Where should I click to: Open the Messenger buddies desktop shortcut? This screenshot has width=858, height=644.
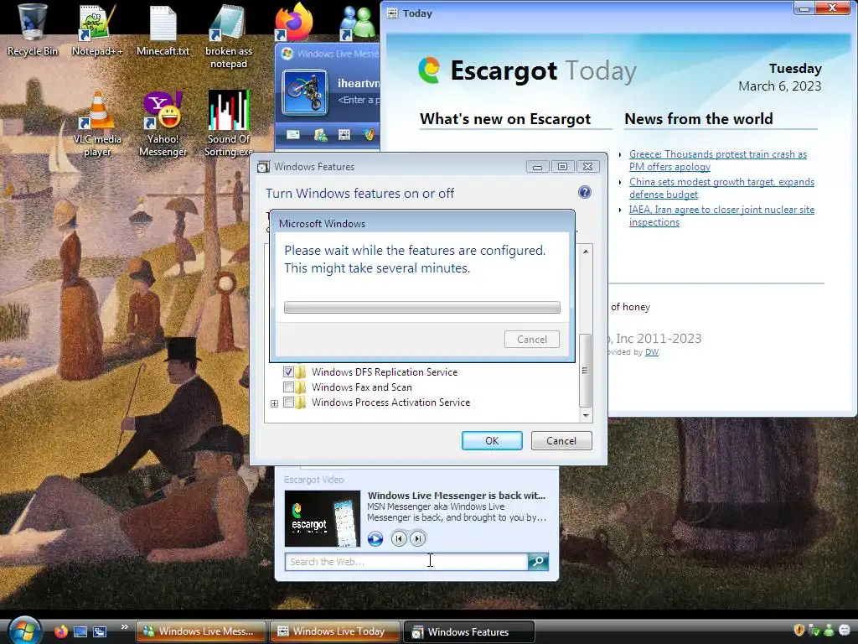[359, 22]
